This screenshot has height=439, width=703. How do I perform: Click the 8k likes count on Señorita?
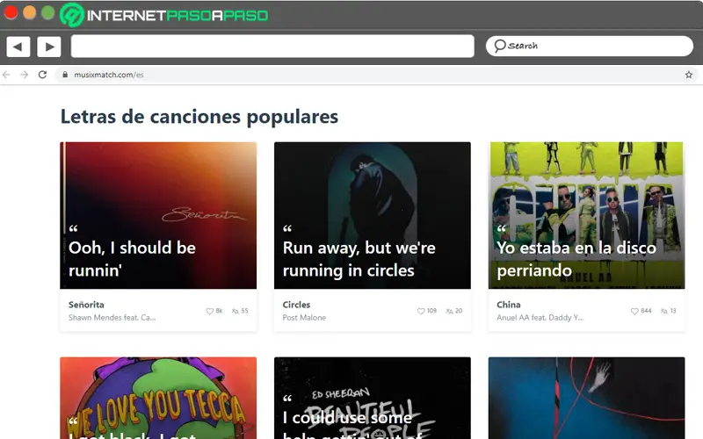point(219,311)
